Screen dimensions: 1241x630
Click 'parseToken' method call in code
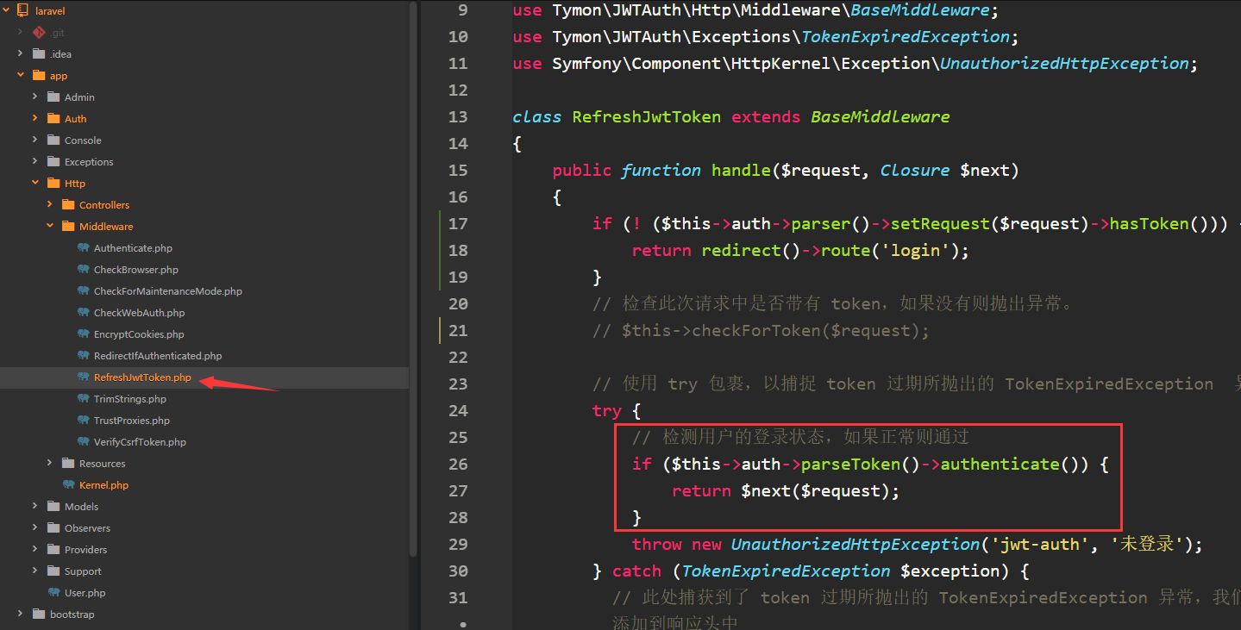pyautogui.click(x=851, y=465)
